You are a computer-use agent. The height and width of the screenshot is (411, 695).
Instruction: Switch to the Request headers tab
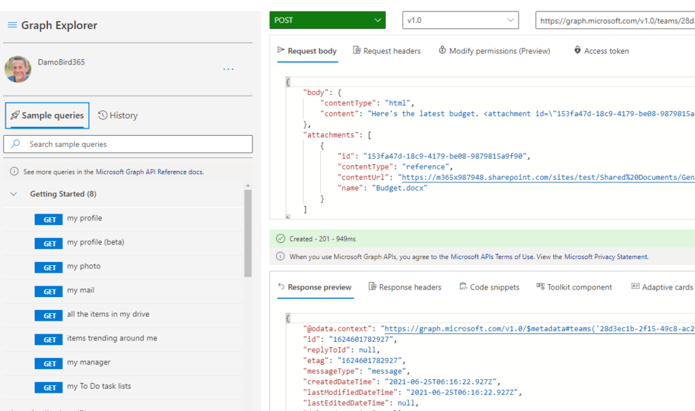click(386, 51)
